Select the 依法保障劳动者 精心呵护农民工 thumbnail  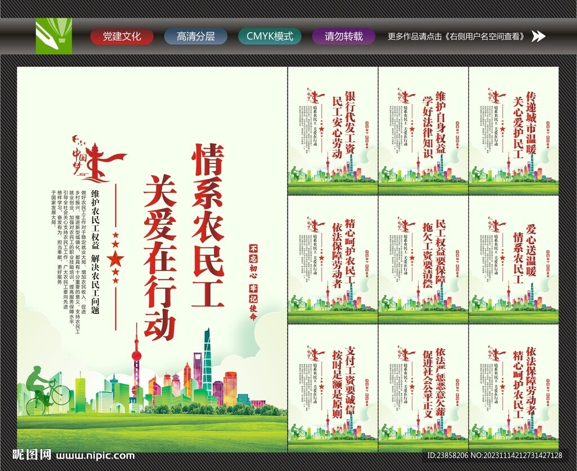(x=514, y=388)
